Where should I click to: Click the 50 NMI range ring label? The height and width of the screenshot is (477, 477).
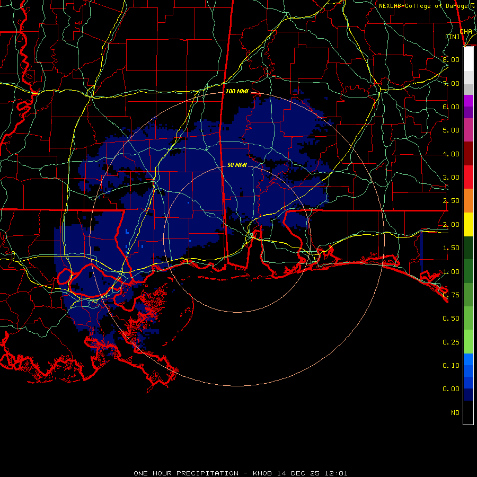tap(237, 165)
